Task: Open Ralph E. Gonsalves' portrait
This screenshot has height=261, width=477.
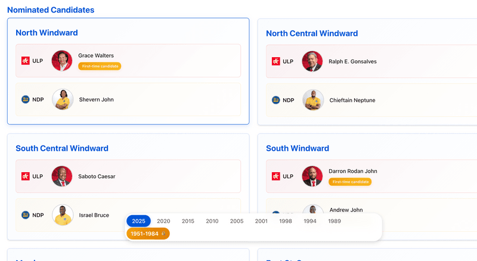Action: coord(312,61)
